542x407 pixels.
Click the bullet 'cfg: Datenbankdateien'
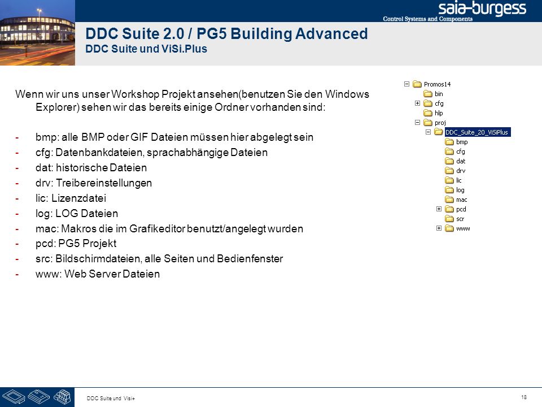point(151,152)
